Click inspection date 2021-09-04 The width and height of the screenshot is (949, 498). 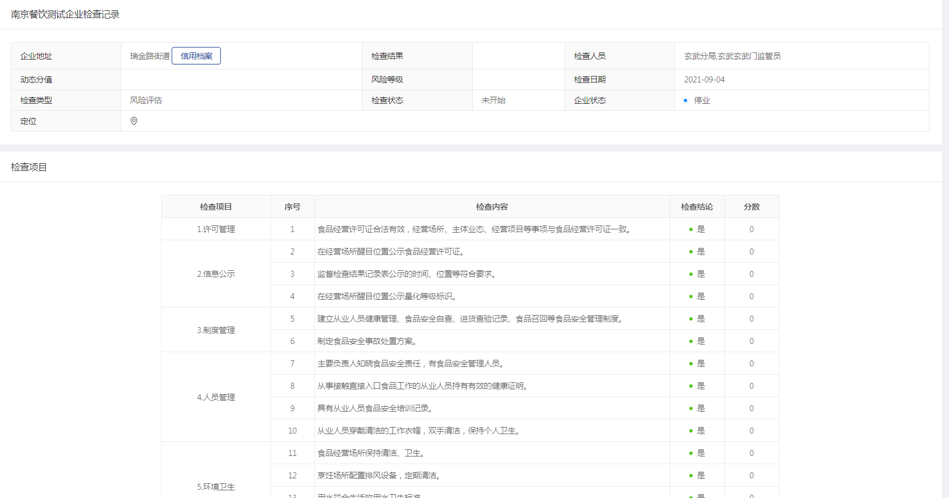click(x=704, y=80)
